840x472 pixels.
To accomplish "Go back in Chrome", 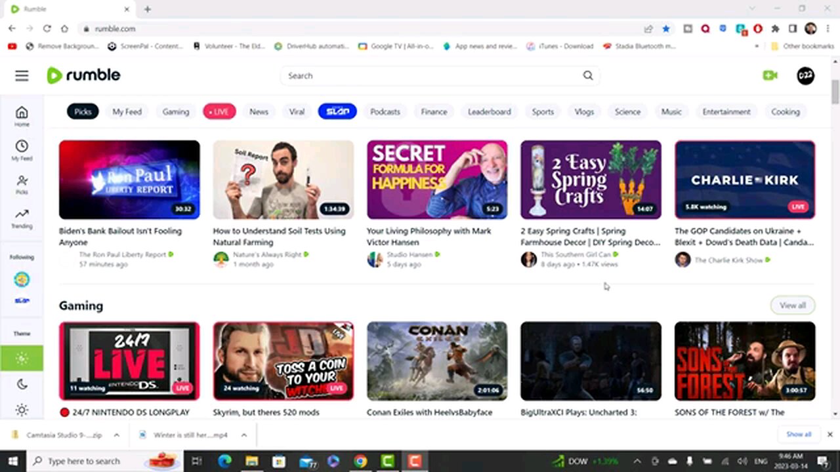I will pos(12,29).
